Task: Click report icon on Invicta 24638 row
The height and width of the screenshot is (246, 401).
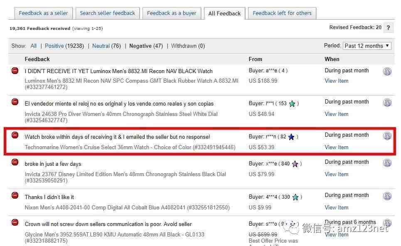Action: [387, 103]
